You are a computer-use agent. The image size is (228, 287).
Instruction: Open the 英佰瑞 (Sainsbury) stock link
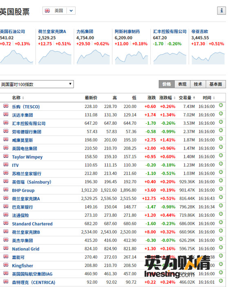point(31,182)
